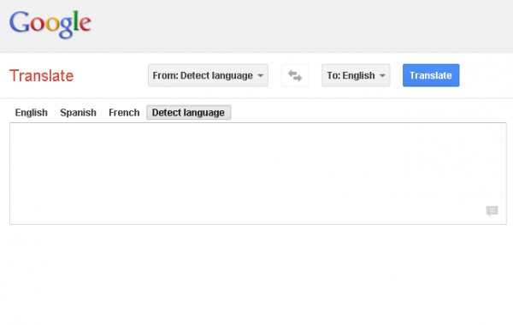Swap languages with the arrows icon
513x325 pixels.
(295, 75)
